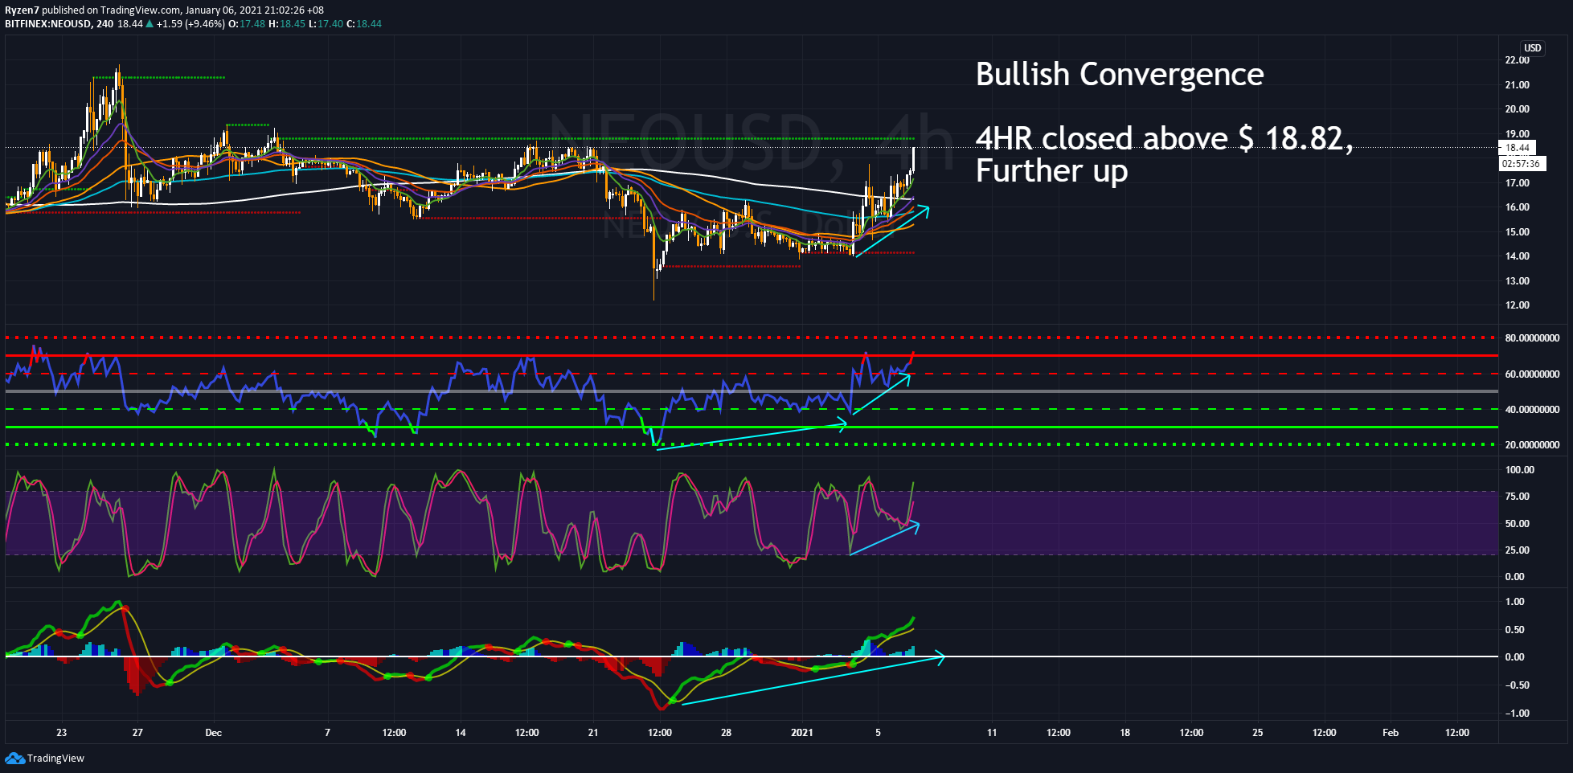Click the 21.00 price axis label

pyautogui.click(x=1518, y=85)
